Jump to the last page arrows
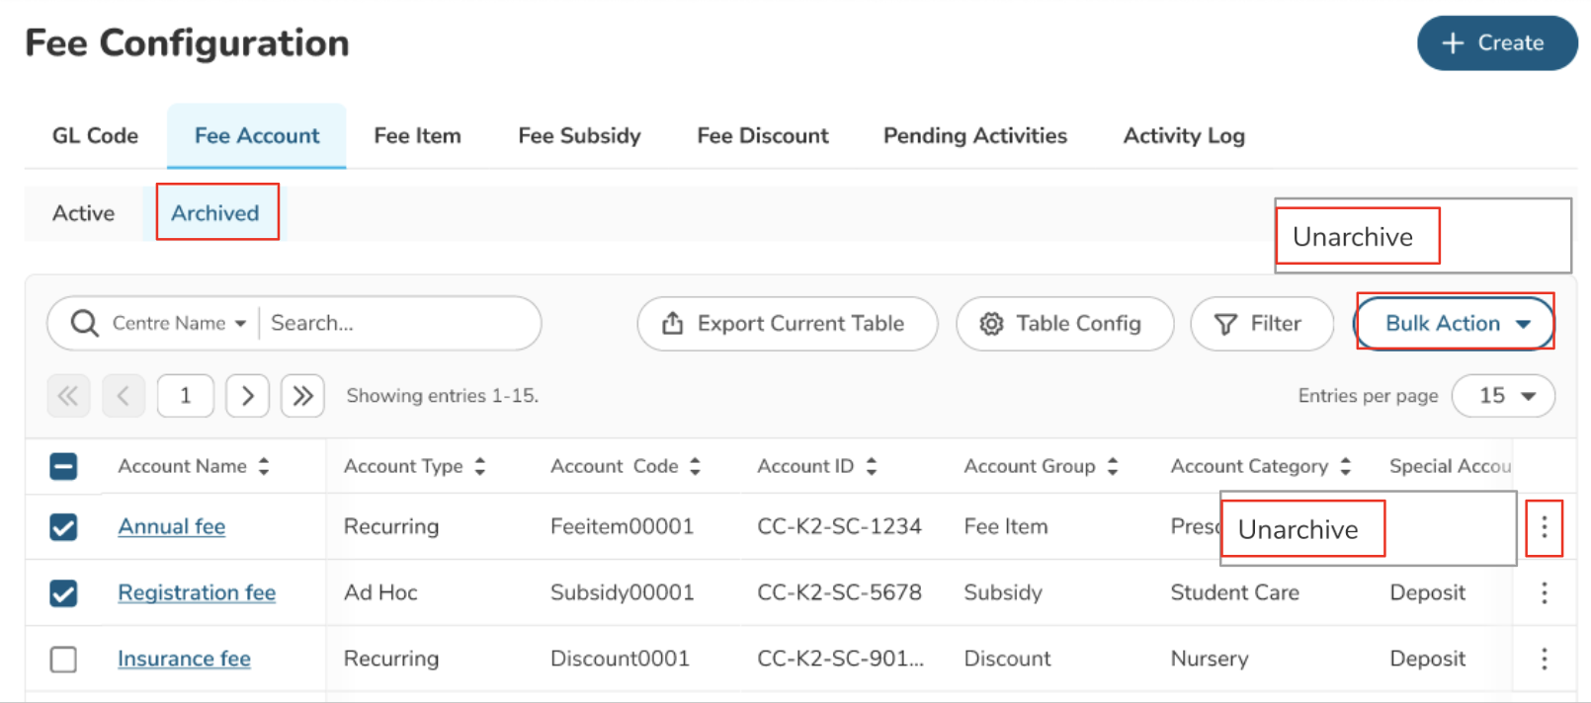This screenshot has width=1591, height=703. (x=302, y=396)
